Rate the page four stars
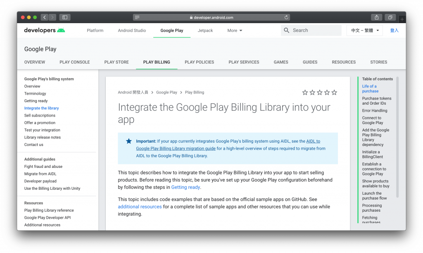Viewport: 423px width, 253px height. pyautogui.click(x=327, y=93)
